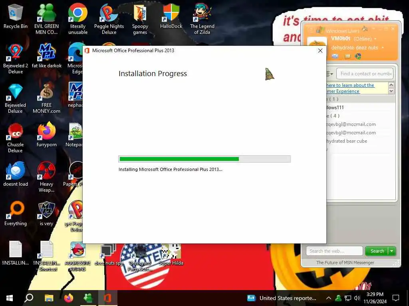The height and width of the screenshot is (306, 409).
Task: Select the first mozmail.com contact
Action: (x=360, y=124)
